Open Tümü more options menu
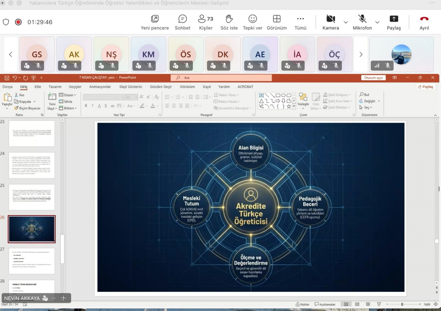 300,22
